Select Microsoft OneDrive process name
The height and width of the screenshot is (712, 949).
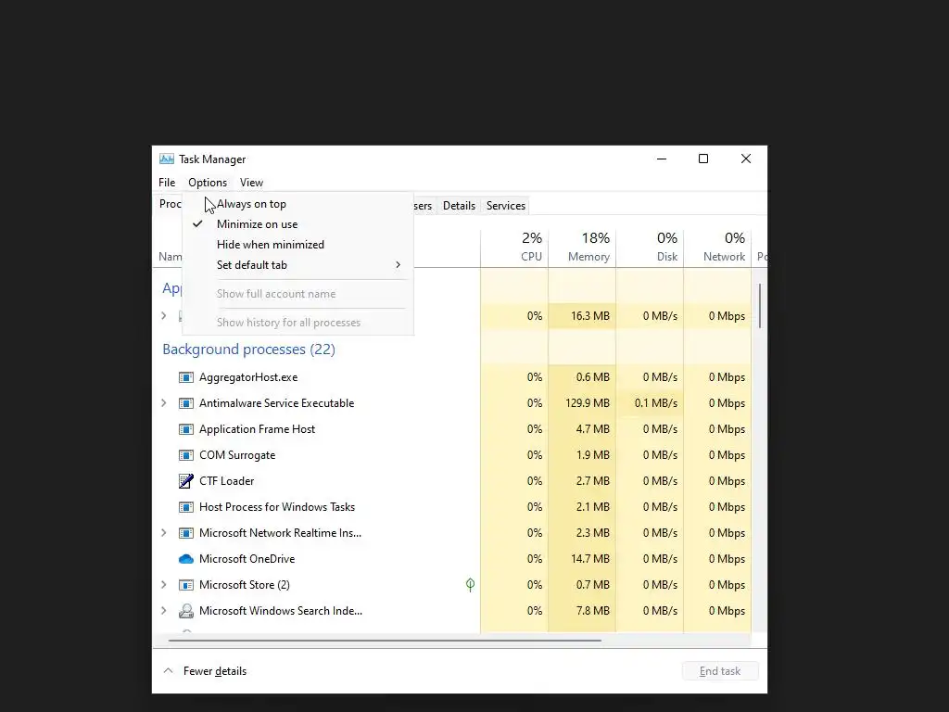247,559
